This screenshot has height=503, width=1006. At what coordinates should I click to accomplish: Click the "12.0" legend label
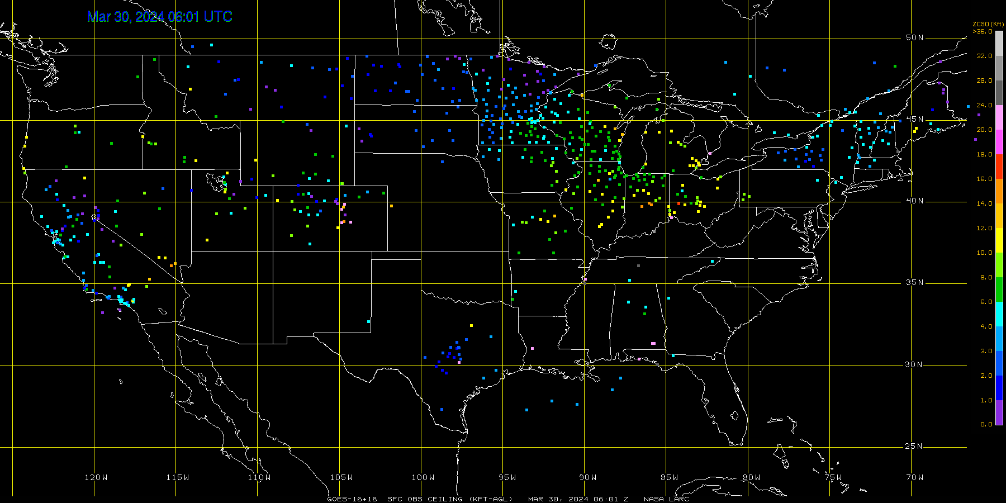[x=984, y=228]
